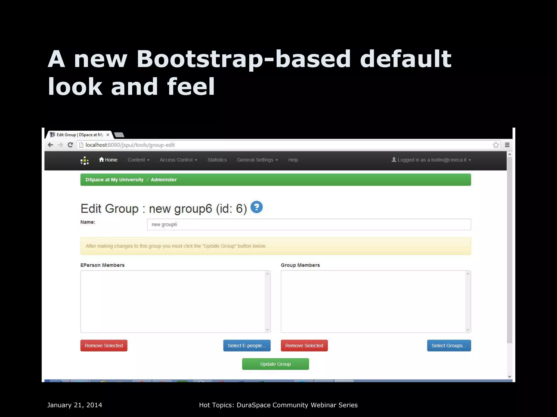Click the DSpace logo icon

85,160
